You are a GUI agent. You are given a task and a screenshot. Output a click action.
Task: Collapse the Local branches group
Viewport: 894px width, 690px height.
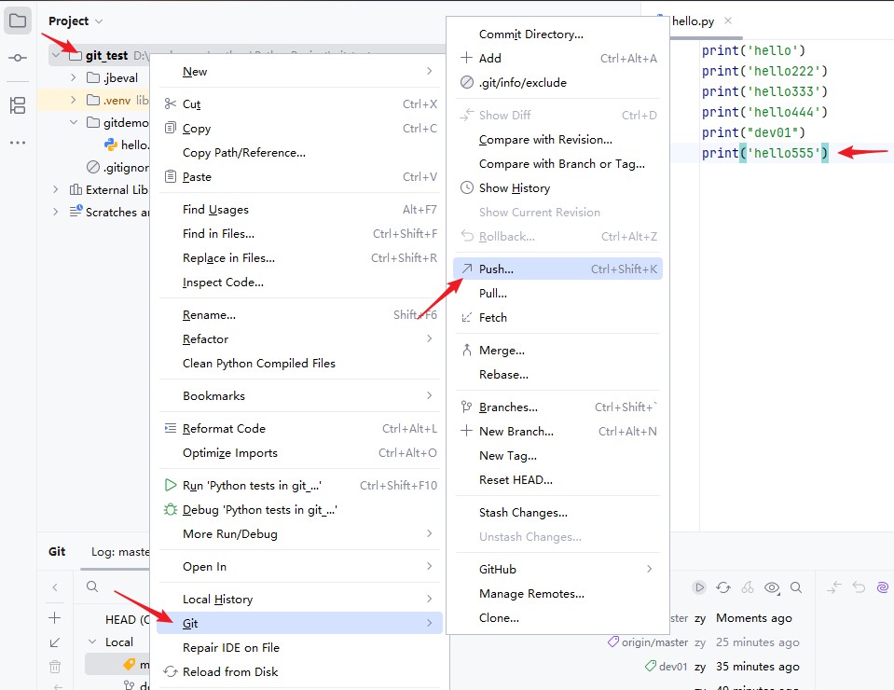tap(92, 642)
